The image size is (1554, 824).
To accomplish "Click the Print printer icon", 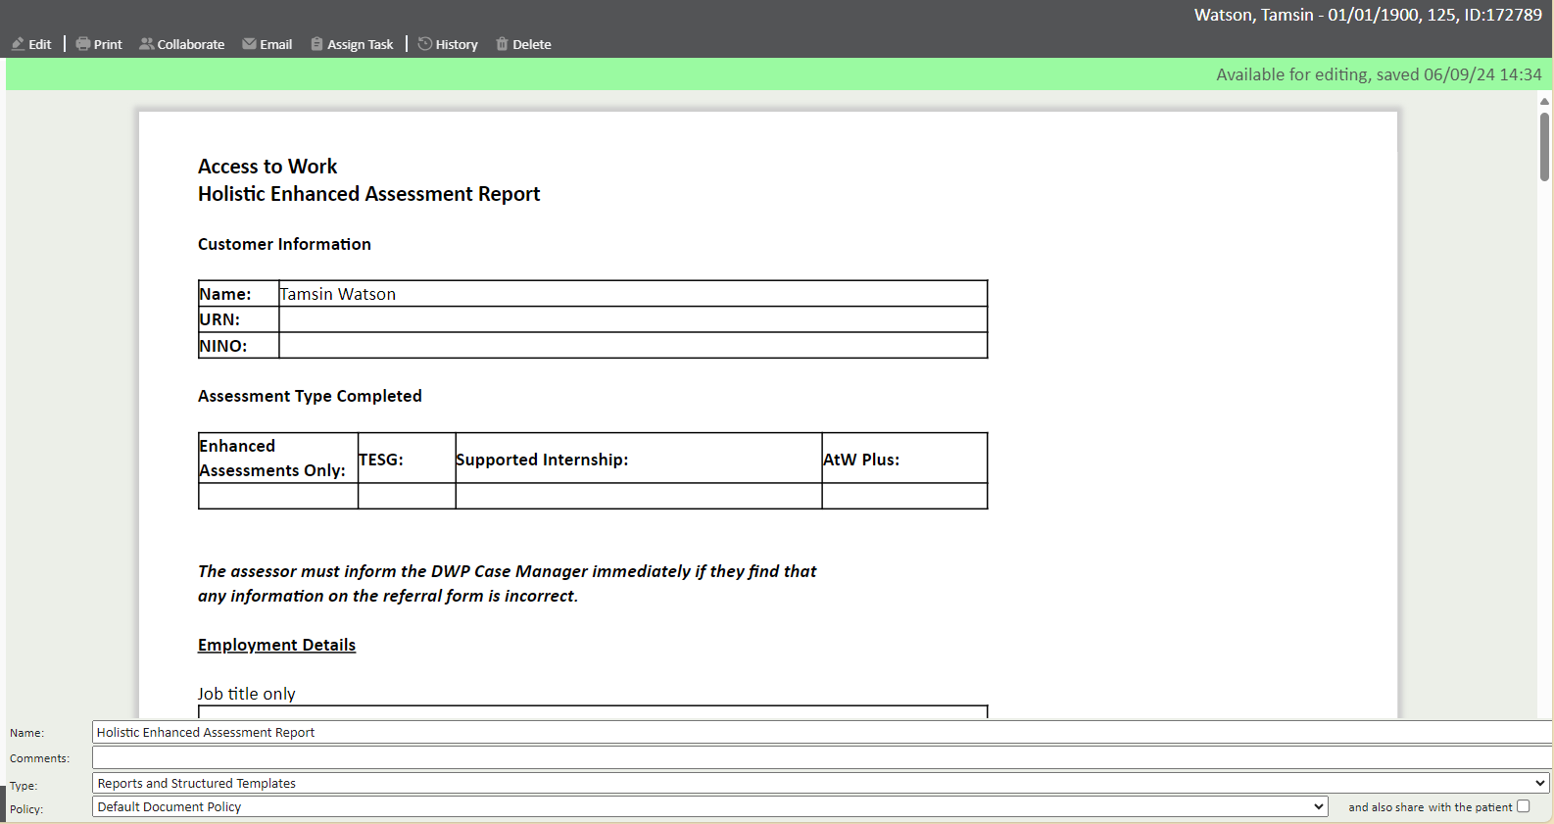I will (83, 44).
